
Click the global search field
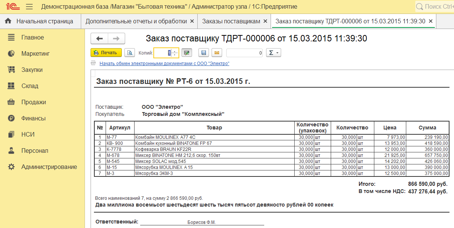(x=435, y=6)
